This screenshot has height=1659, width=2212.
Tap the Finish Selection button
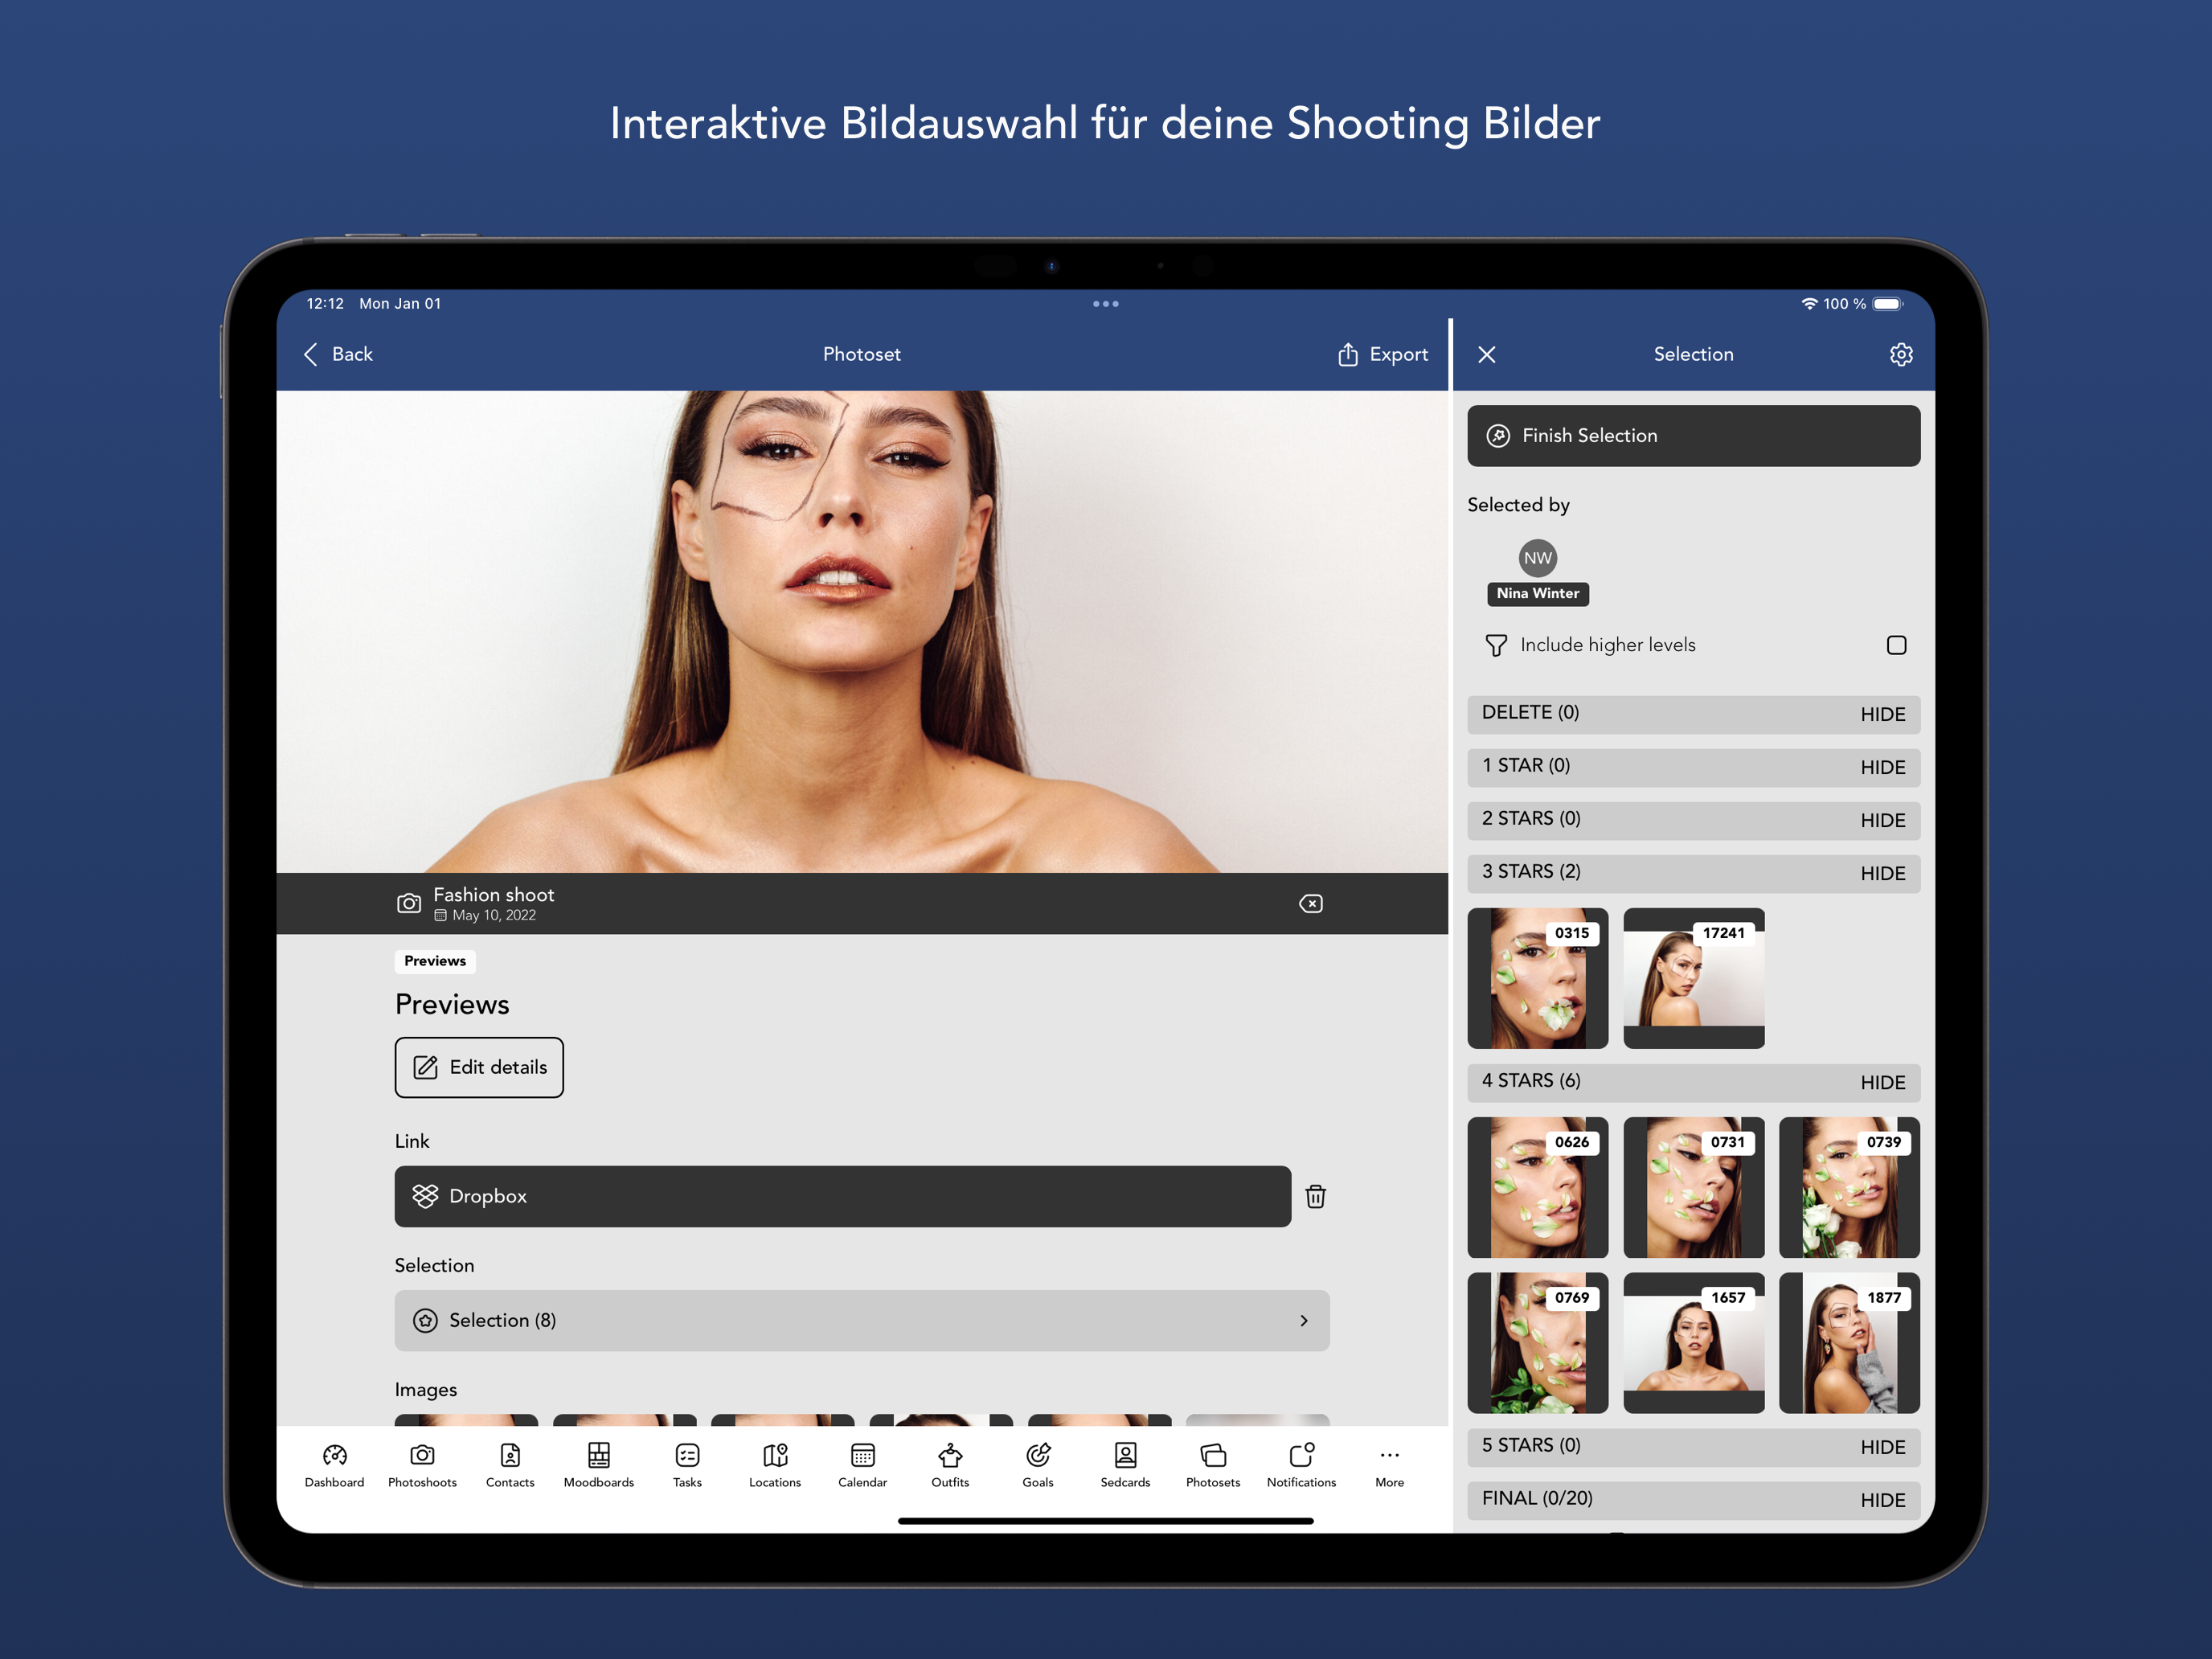click(x=1693, y=435)
